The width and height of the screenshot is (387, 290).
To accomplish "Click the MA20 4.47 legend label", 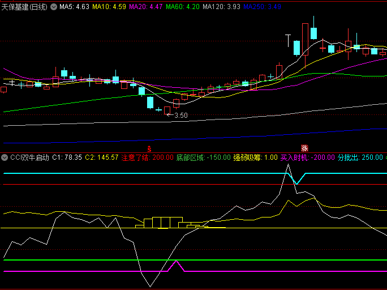I will point(146,7).
